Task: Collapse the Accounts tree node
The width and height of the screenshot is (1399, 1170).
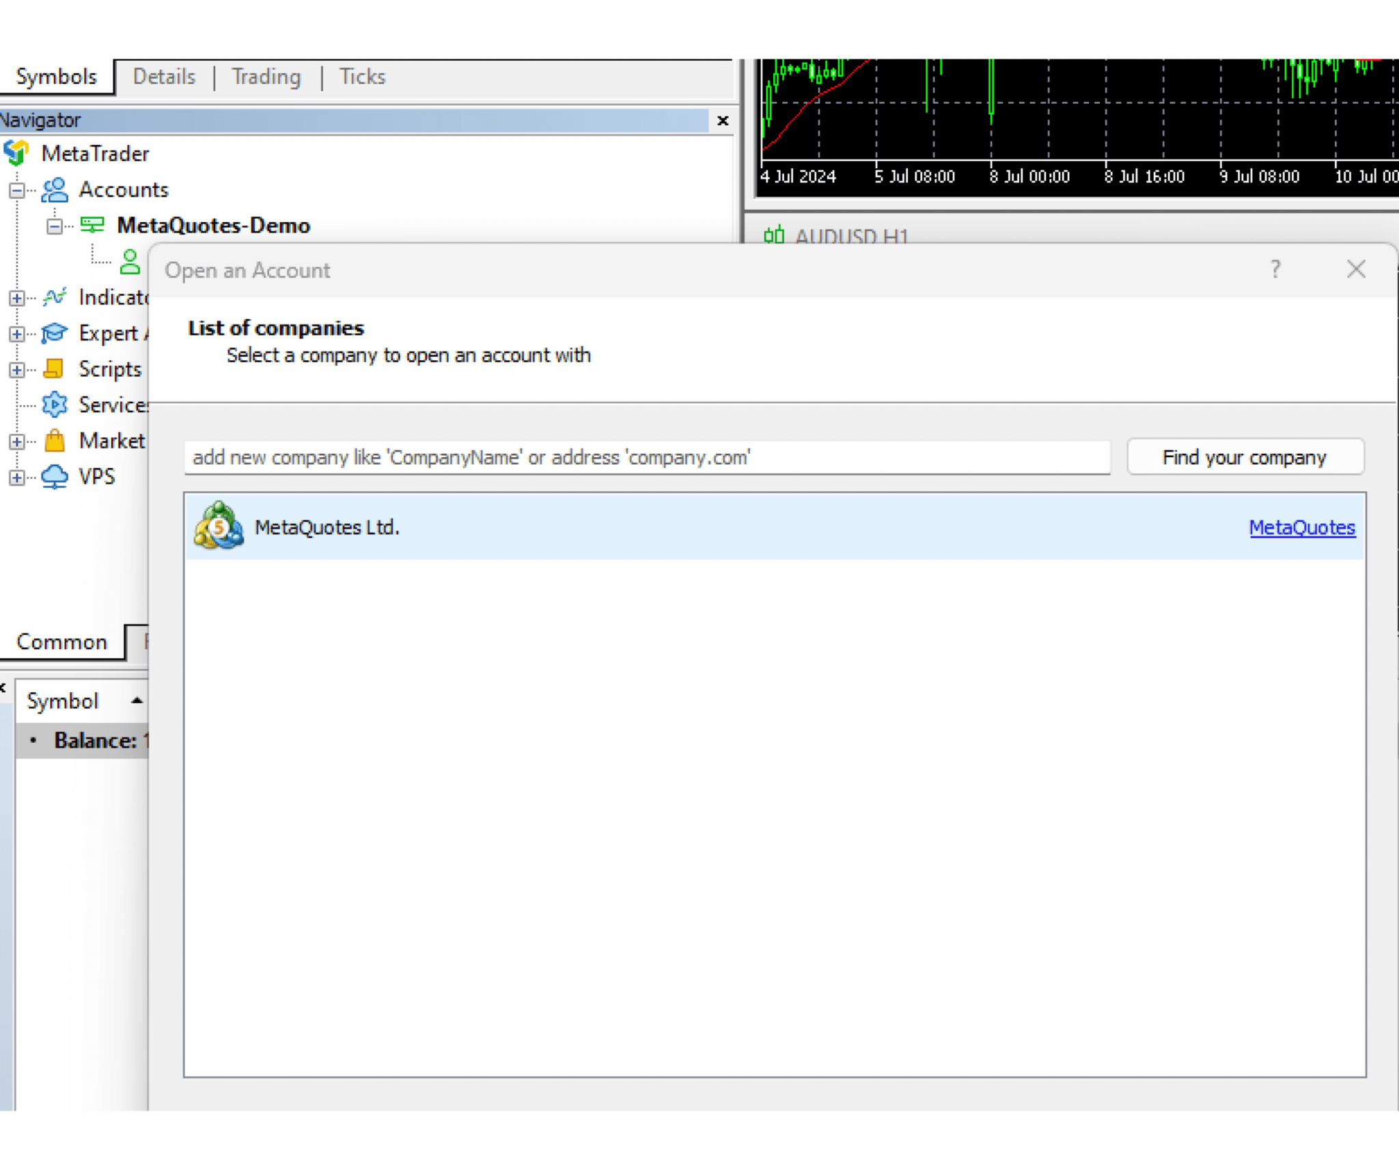Action: tap(17, 190)
